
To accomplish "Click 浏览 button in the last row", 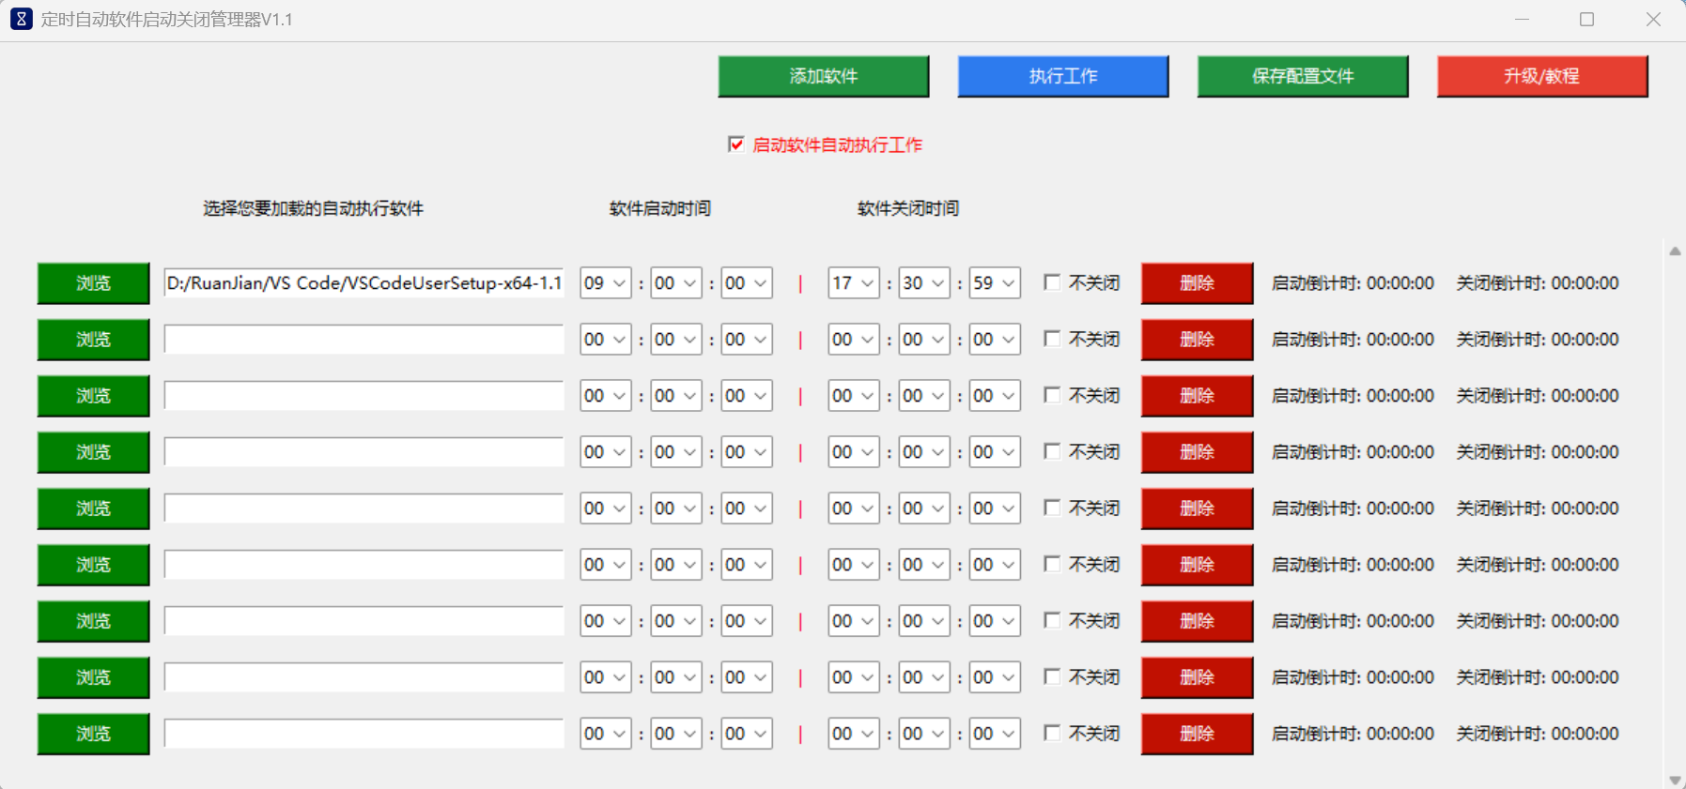I will click(93, 734).
